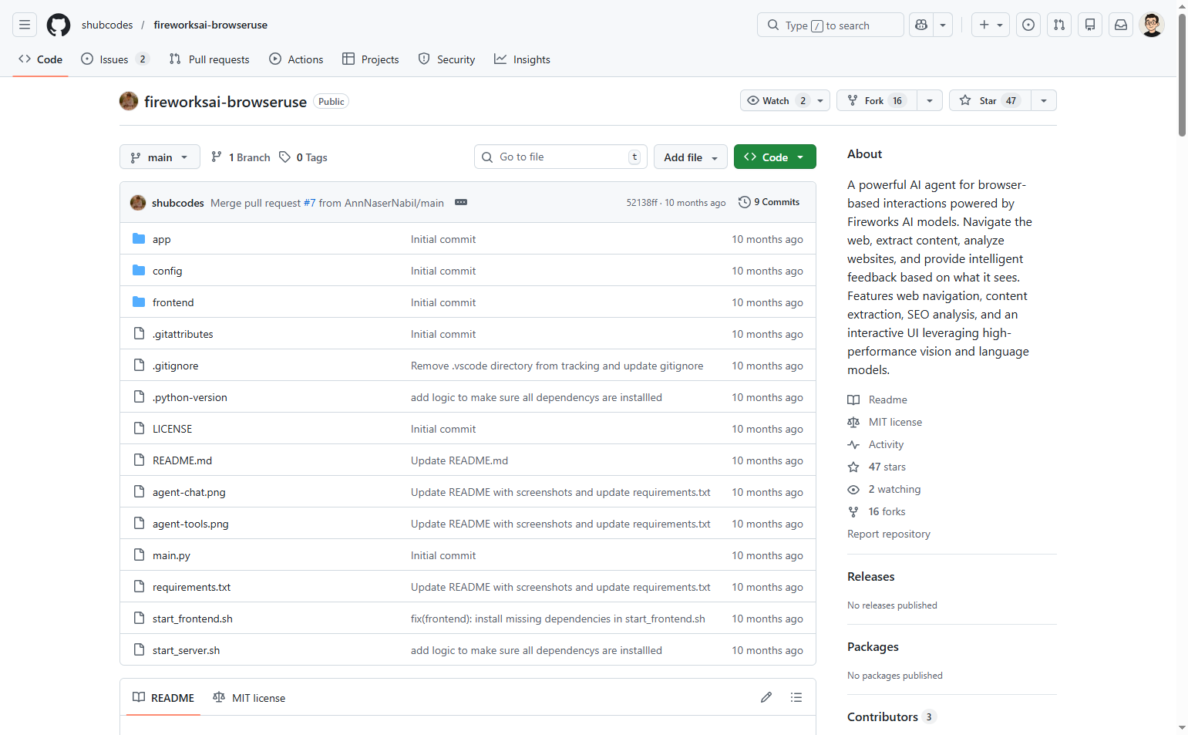The width and height of the screenshot is (1188, 735).
Task: View 16 forks link in About
Action: (x=877, y=511)
